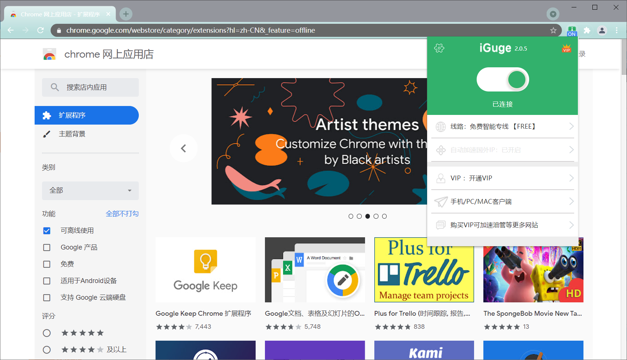Open Chrome's three-dot menu

tap(617, 30)
